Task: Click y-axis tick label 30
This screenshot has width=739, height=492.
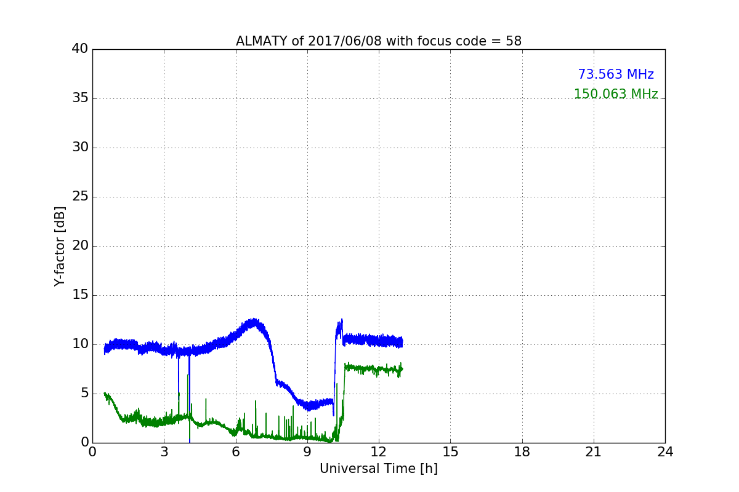Action: point(80,148)
